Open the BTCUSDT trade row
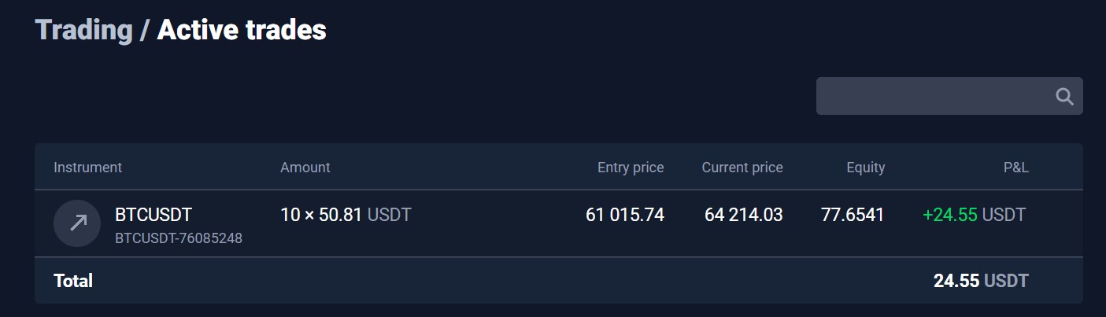This screenshot has width=1106, height=317. click(x=559, y=223)
